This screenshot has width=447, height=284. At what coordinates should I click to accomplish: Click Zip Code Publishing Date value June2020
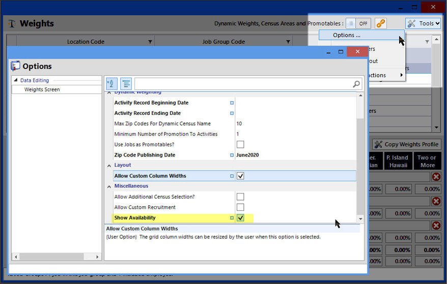click(247, 155)
